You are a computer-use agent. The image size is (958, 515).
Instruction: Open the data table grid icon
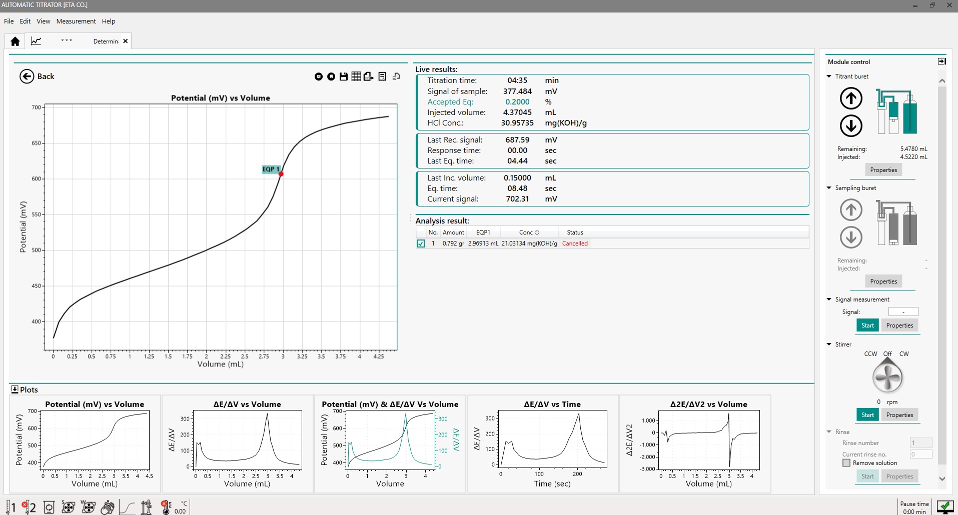pos(356,76)
